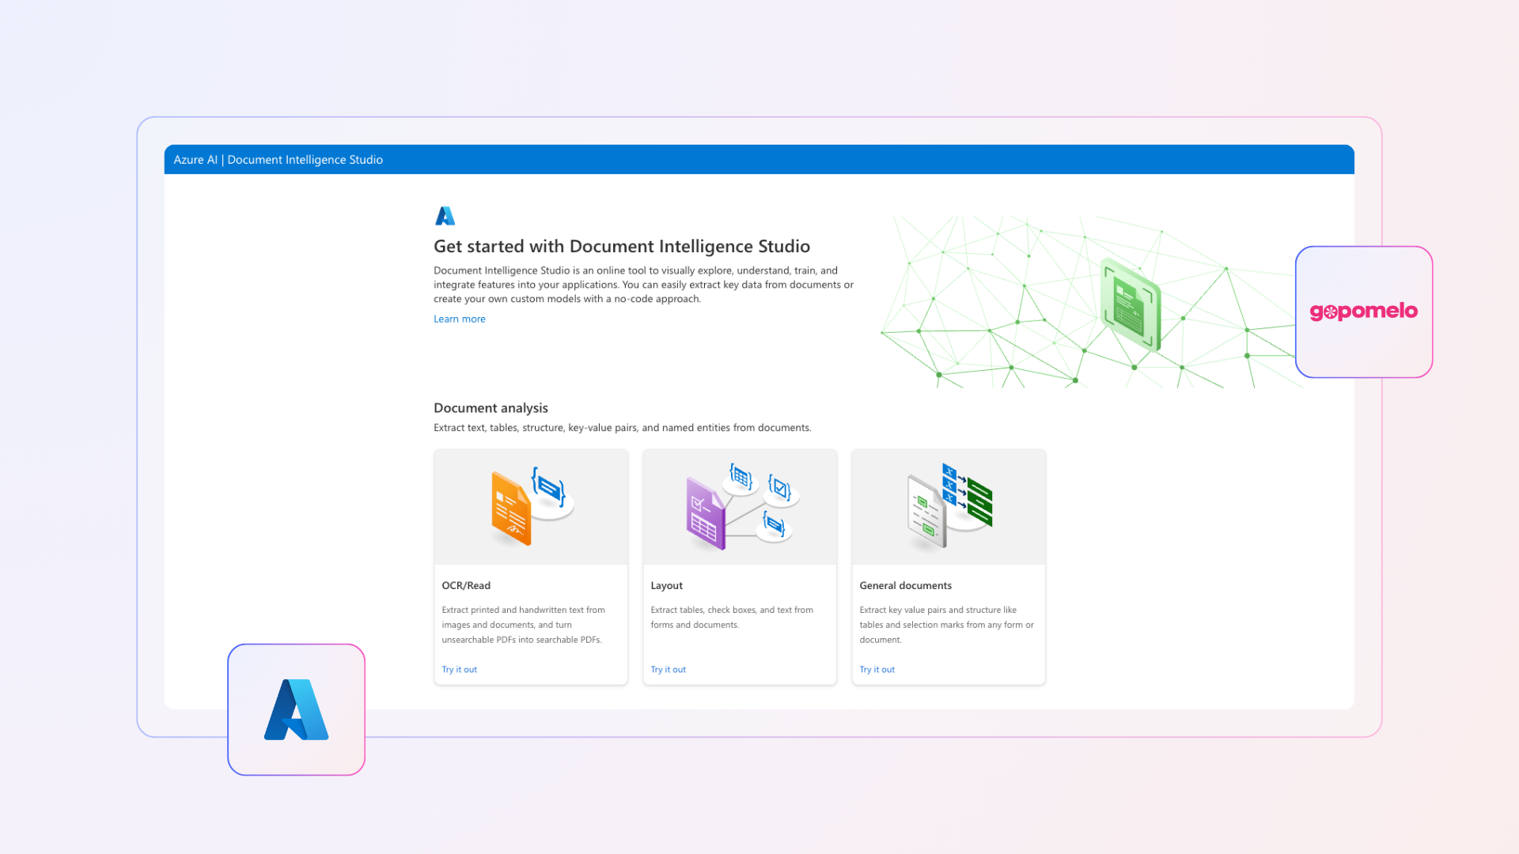Screen dimensions: 1519x854
Task: Click the blue top navigation bar
Action: (759, 159)
